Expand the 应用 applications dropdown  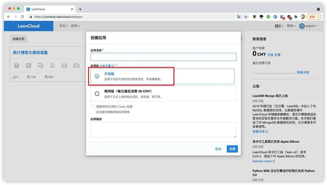[75, 26]
